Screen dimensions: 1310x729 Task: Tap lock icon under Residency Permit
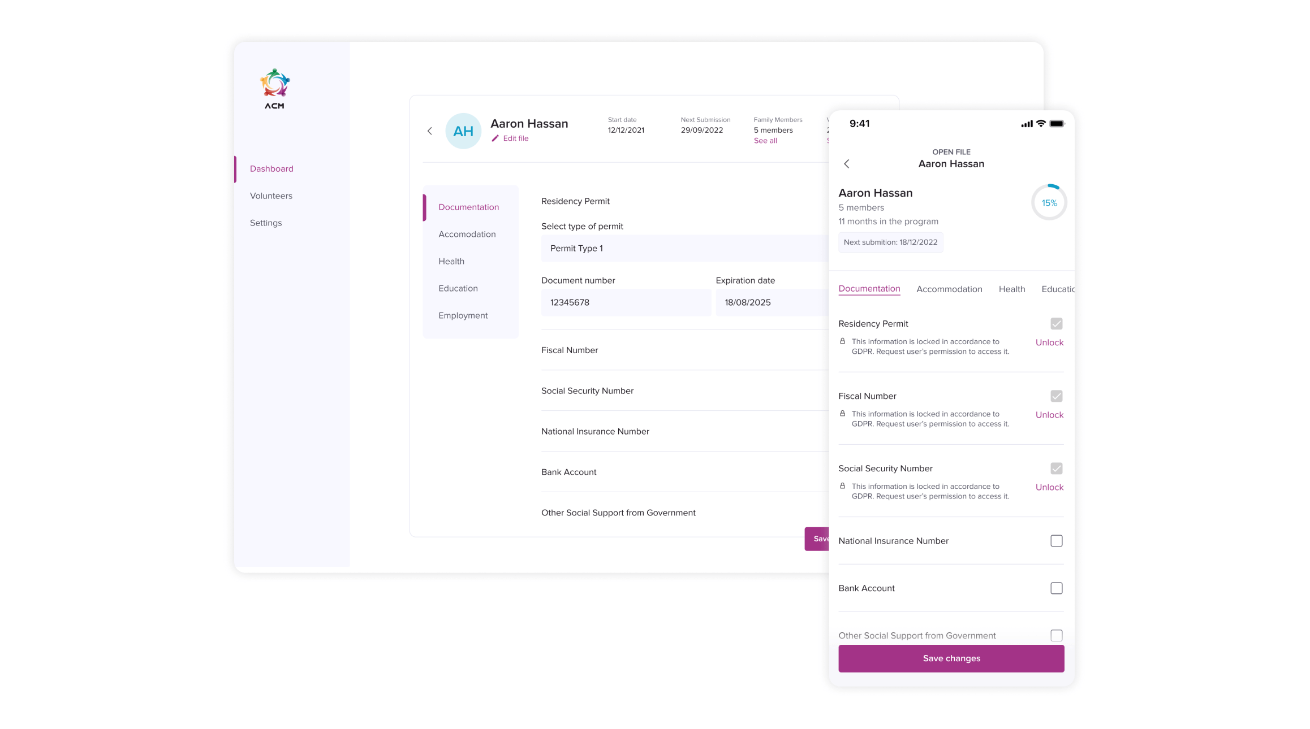click(x=842, y=341)
